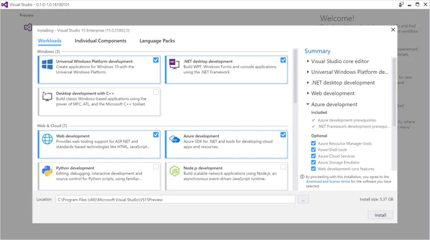The height and width of the screenshot is (240, 430).
Task: Click the .NET desktop development workload icon
Action: pyautogui.click(x=174, y=64)
